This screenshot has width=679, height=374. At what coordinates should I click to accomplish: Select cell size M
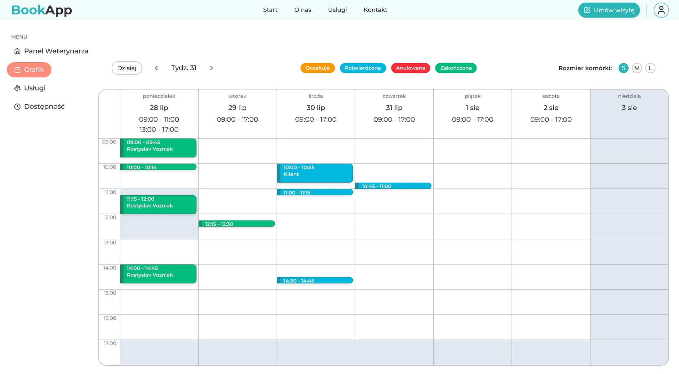point(637,68)
